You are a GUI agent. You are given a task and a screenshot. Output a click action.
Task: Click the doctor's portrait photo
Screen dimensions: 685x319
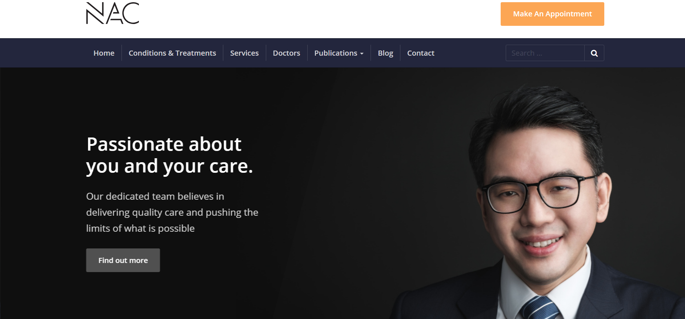tap(538, 202)
